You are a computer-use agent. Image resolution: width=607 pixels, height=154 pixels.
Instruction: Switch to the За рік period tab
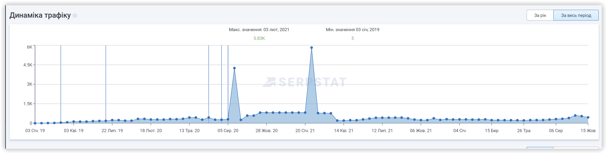pyautogui.click(x=540, y=15)
